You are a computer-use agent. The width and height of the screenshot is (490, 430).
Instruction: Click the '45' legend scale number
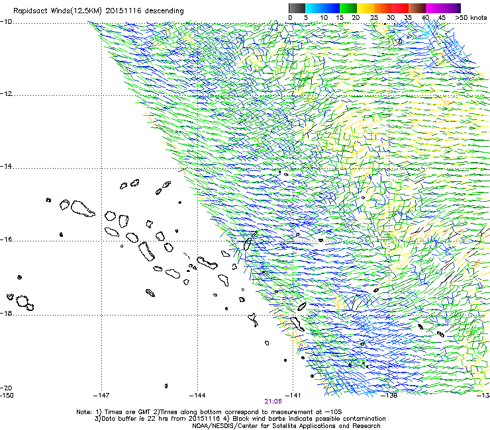(x=442, y=18)
